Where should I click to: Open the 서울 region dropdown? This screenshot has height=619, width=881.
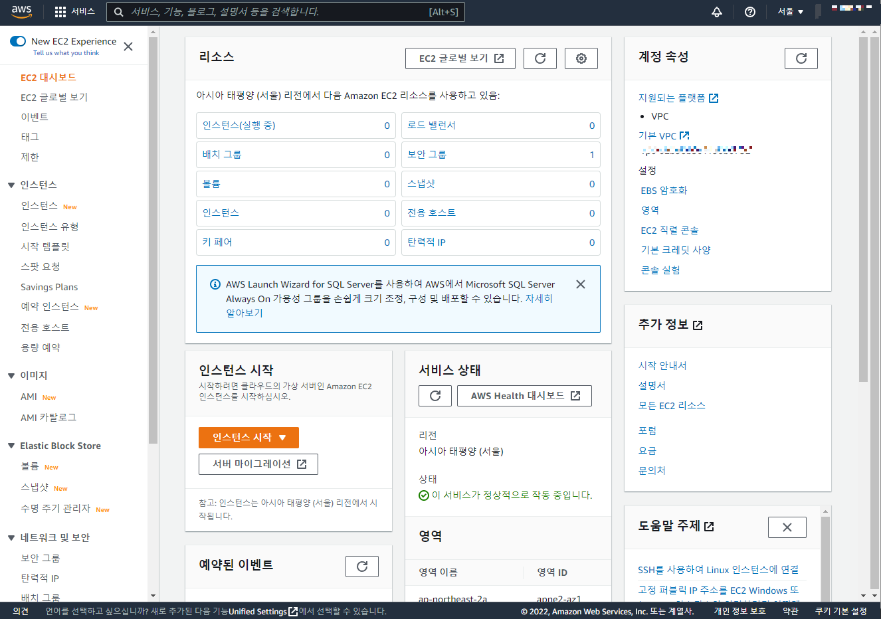click(x=791, y=12)
